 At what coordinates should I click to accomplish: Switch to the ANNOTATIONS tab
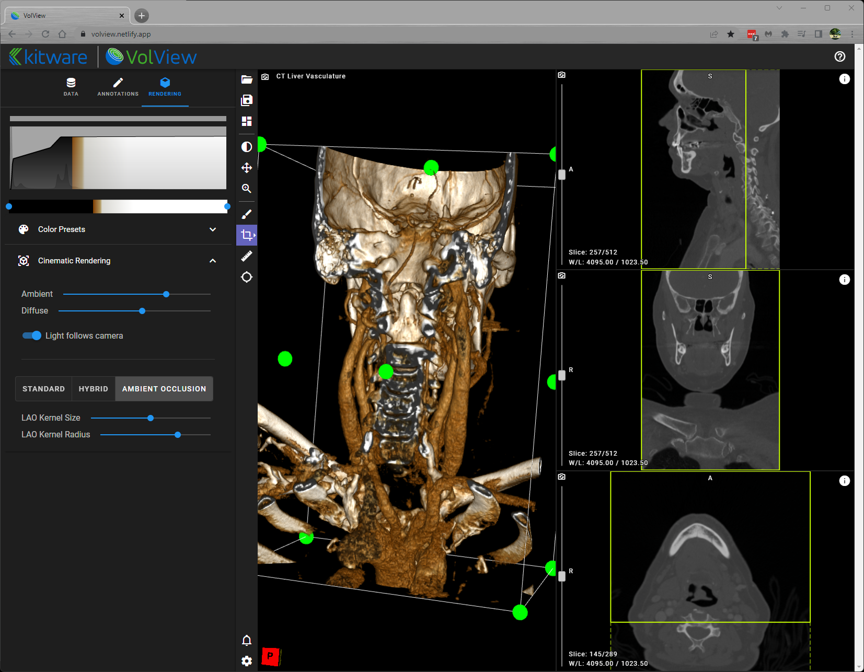pyautogui.click(x=118, y=87)
